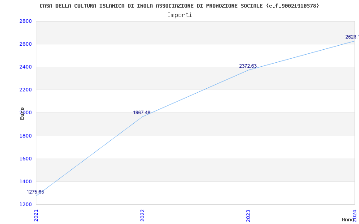
Task: Select the 'Importi' subtitle text
Action: point(179,15)
